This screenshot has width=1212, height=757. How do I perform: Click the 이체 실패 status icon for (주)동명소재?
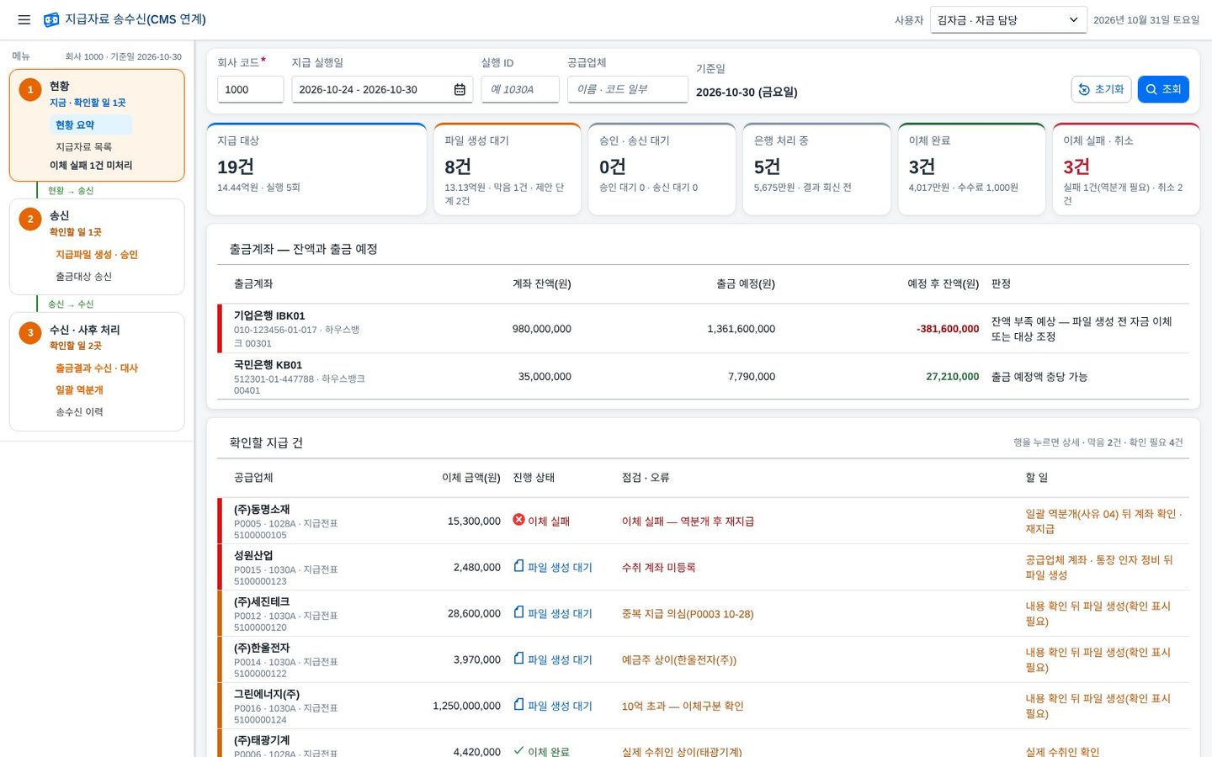click(x=518, y=520)
